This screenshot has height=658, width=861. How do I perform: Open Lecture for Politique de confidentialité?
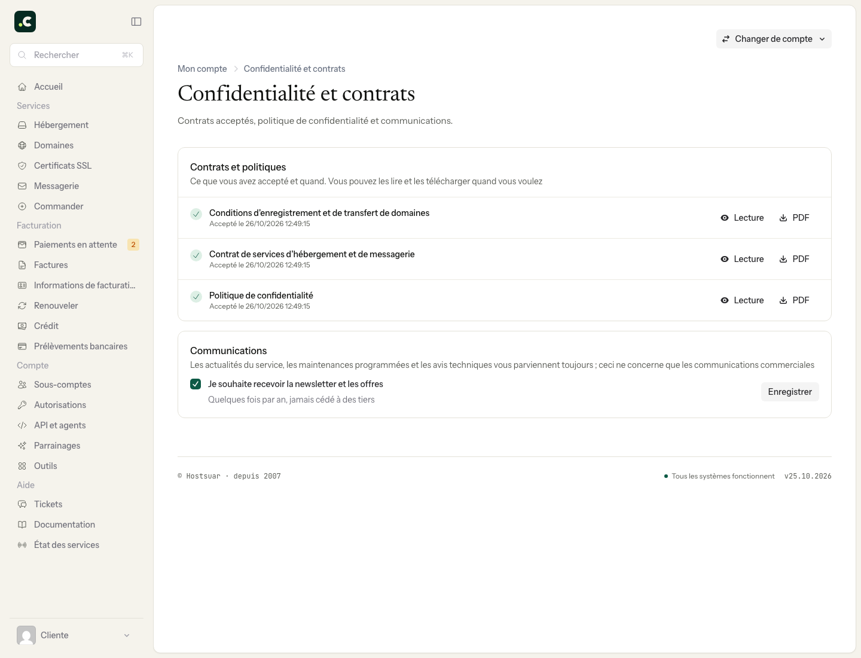click(x=742, y=300)
